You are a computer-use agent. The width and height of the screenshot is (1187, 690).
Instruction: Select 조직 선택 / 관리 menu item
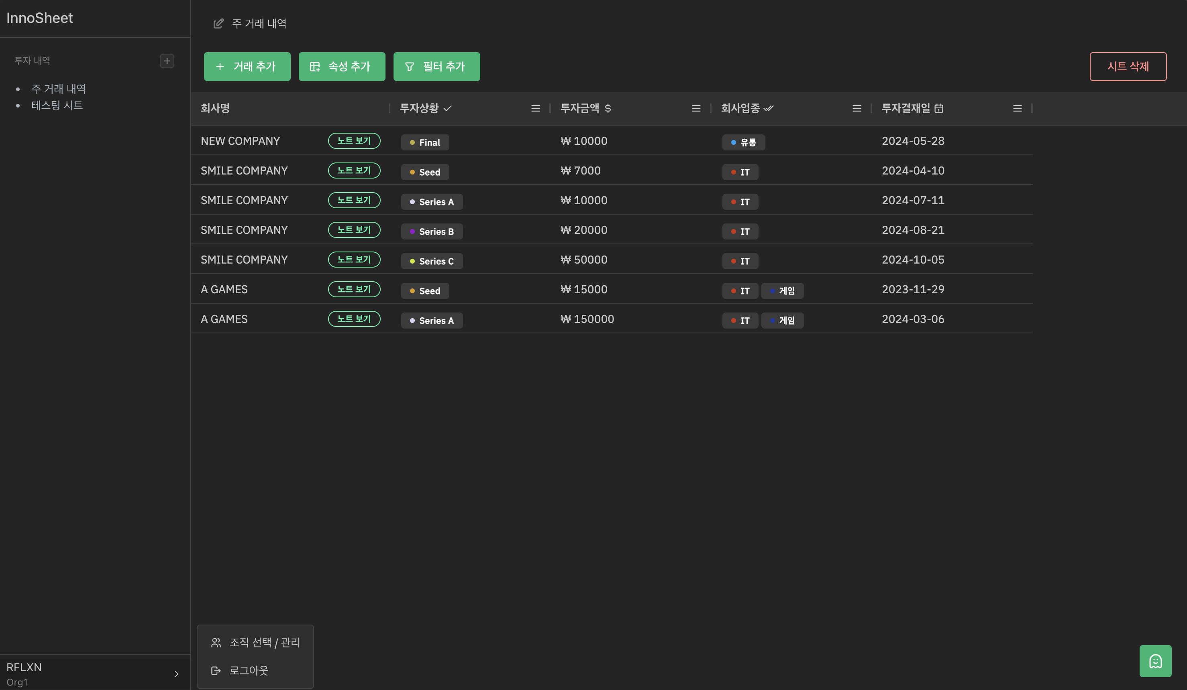click(255, 642)
